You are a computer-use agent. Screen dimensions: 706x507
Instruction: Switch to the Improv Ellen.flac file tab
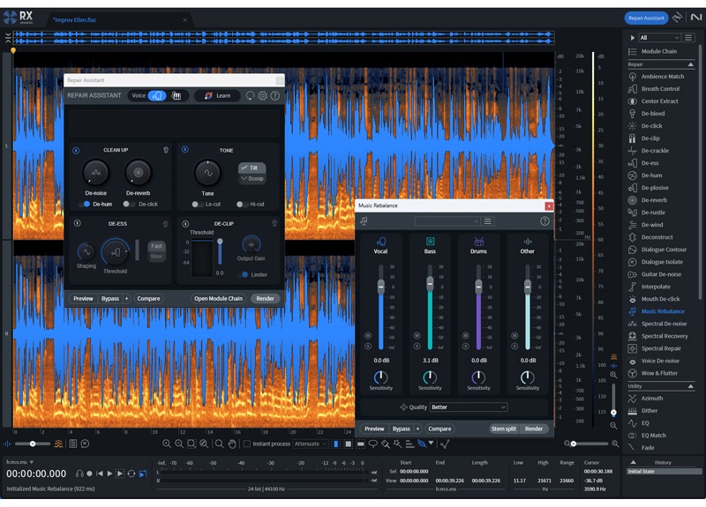pos(77,19)
